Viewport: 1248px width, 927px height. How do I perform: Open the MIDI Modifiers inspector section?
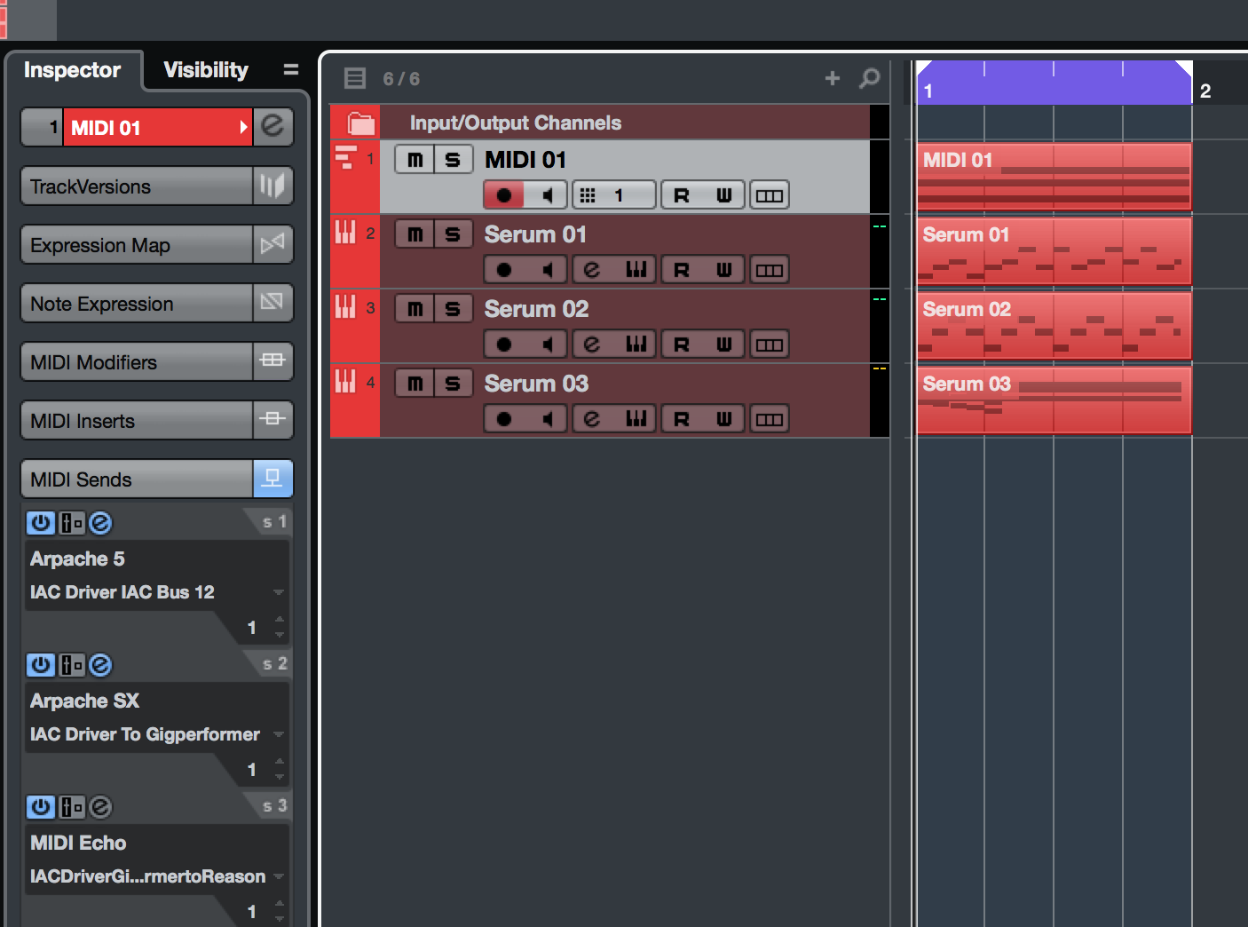(x=138, y=362)
